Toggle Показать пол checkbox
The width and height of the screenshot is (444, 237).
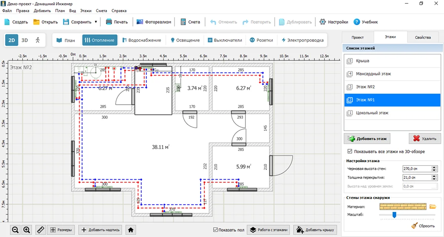coord(216,230)
